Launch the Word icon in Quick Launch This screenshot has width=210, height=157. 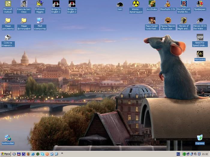tap(24, 154)
